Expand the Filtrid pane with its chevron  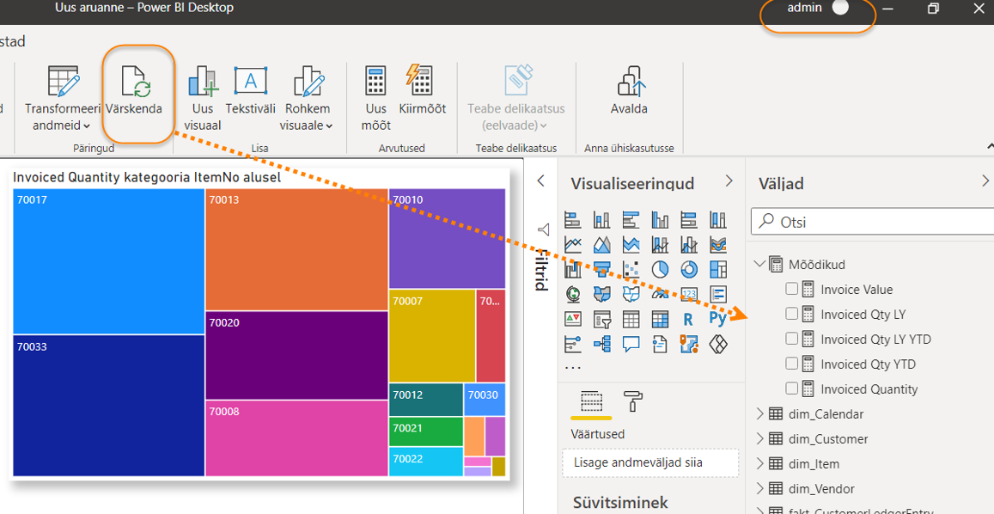pyautogui.click(x=540, y=181)
